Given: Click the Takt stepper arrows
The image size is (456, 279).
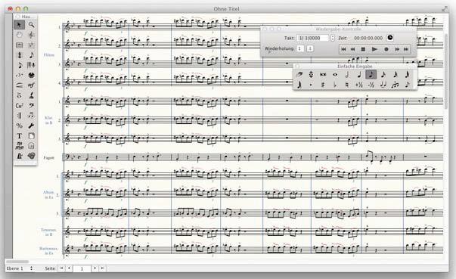Looking at the screenshot, I should [x=333, y=38].
